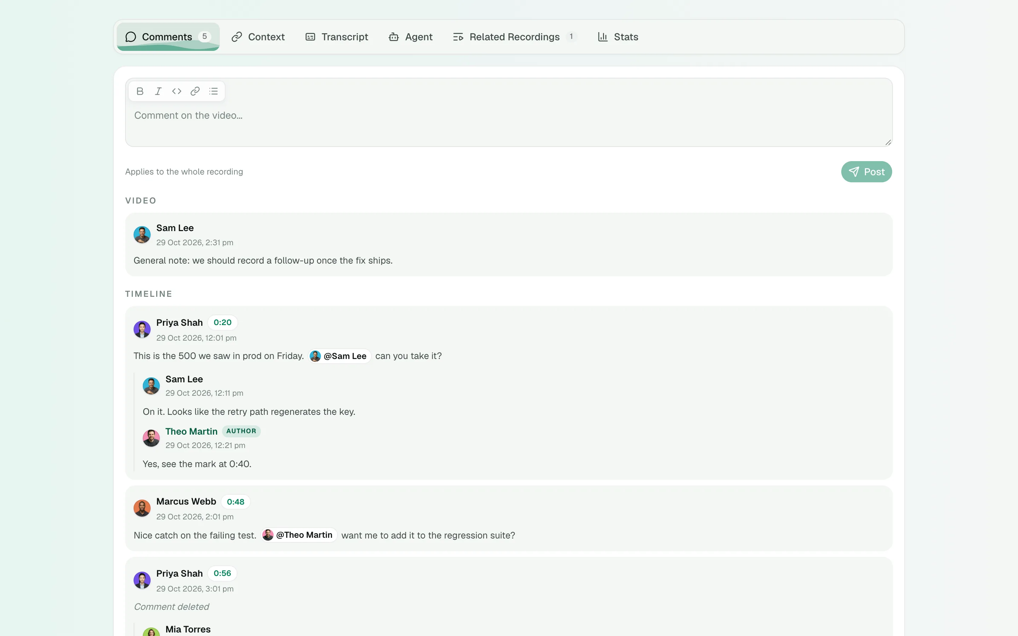Click the AUTHOR badge next to Theo Martin
Screen dimensions: 1018x636
(241, 431)
